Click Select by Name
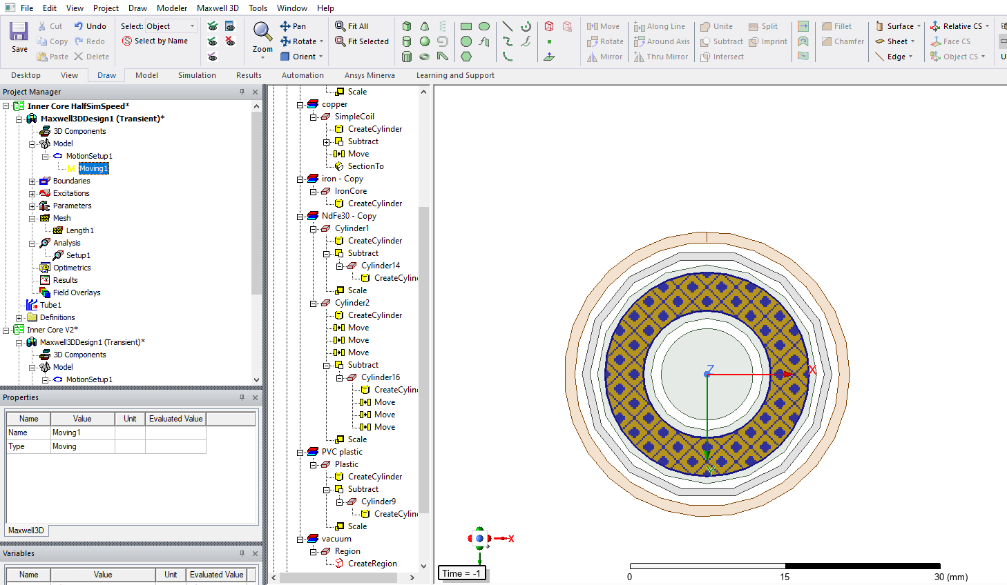The height and width of the screenshot is (585, 1007). (155, 41)
